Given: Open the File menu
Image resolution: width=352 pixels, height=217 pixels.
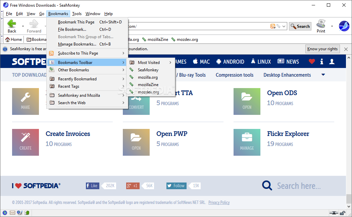Looking at the screenshot, I should point(9,14).
